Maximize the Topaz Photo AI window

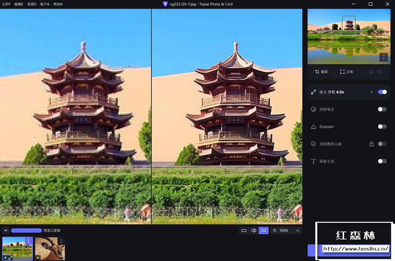pyautogui.click(x=370, y=4)
